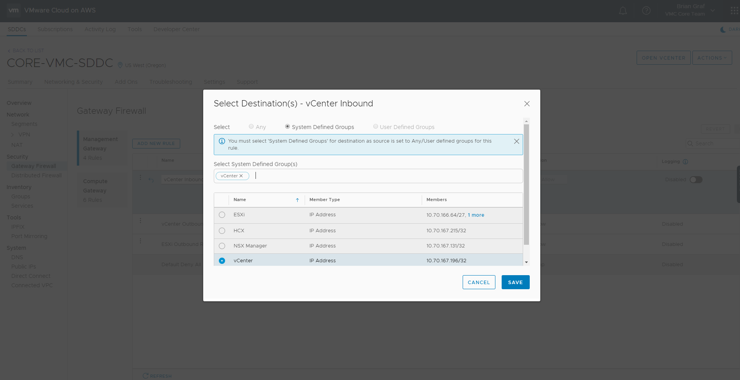This screenshot has height=380, width=740.
Task: Click the Logging info icon
Action: tap(685, 162)
